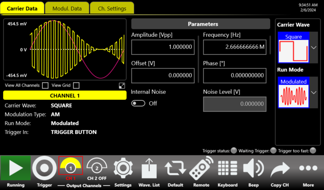
Task: Click the Waiting Trigger indicator light
Action: [273, 150]
